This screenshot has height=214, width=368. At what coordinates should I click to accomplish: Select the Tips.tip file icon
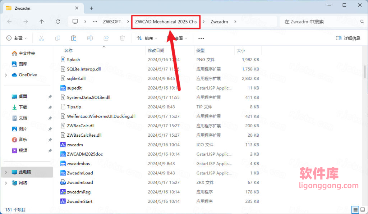(x=63, y=107)
